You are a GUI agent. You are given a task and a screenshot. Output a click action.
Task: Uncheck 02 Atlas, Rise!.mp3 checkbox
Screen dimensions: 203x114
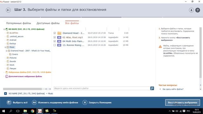55,37
